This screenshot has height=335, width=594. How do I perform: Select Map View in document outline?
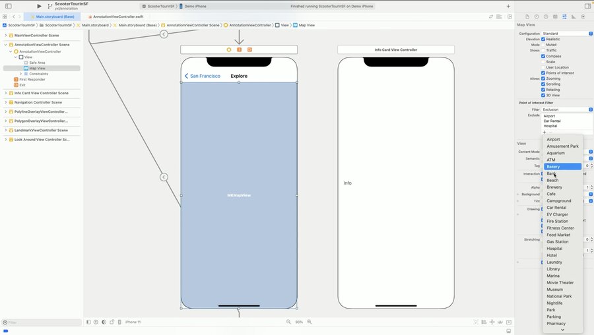pyautogui.click(x=42, y=68)
